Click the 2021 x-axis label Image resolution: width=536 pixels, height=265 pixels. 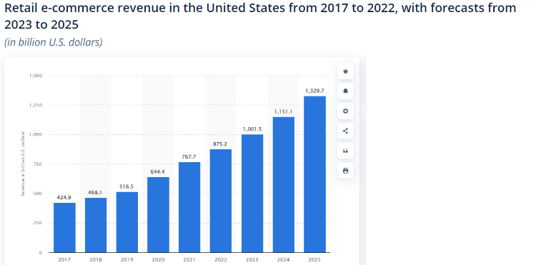tap(189, 260)
